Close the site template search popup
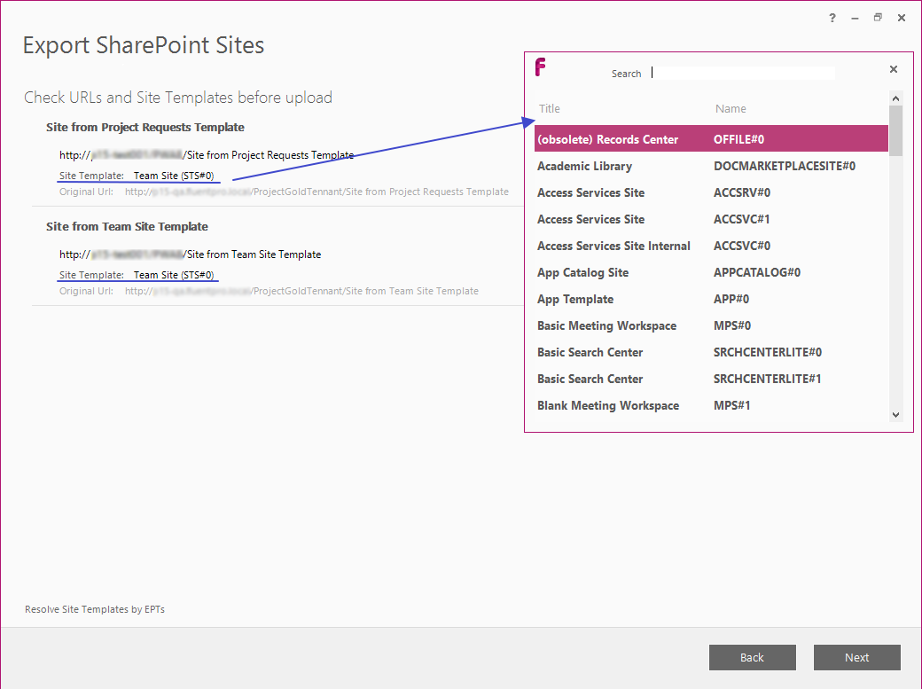Image resolution: width=922 pixels, height=689 pixels. click(894, 69)
